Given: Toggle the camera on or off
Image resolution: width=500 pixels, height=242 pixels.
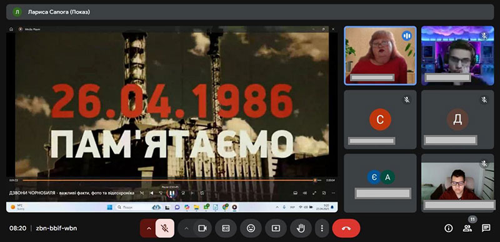Looking at the screenshot, I should [x=202, y=228].
